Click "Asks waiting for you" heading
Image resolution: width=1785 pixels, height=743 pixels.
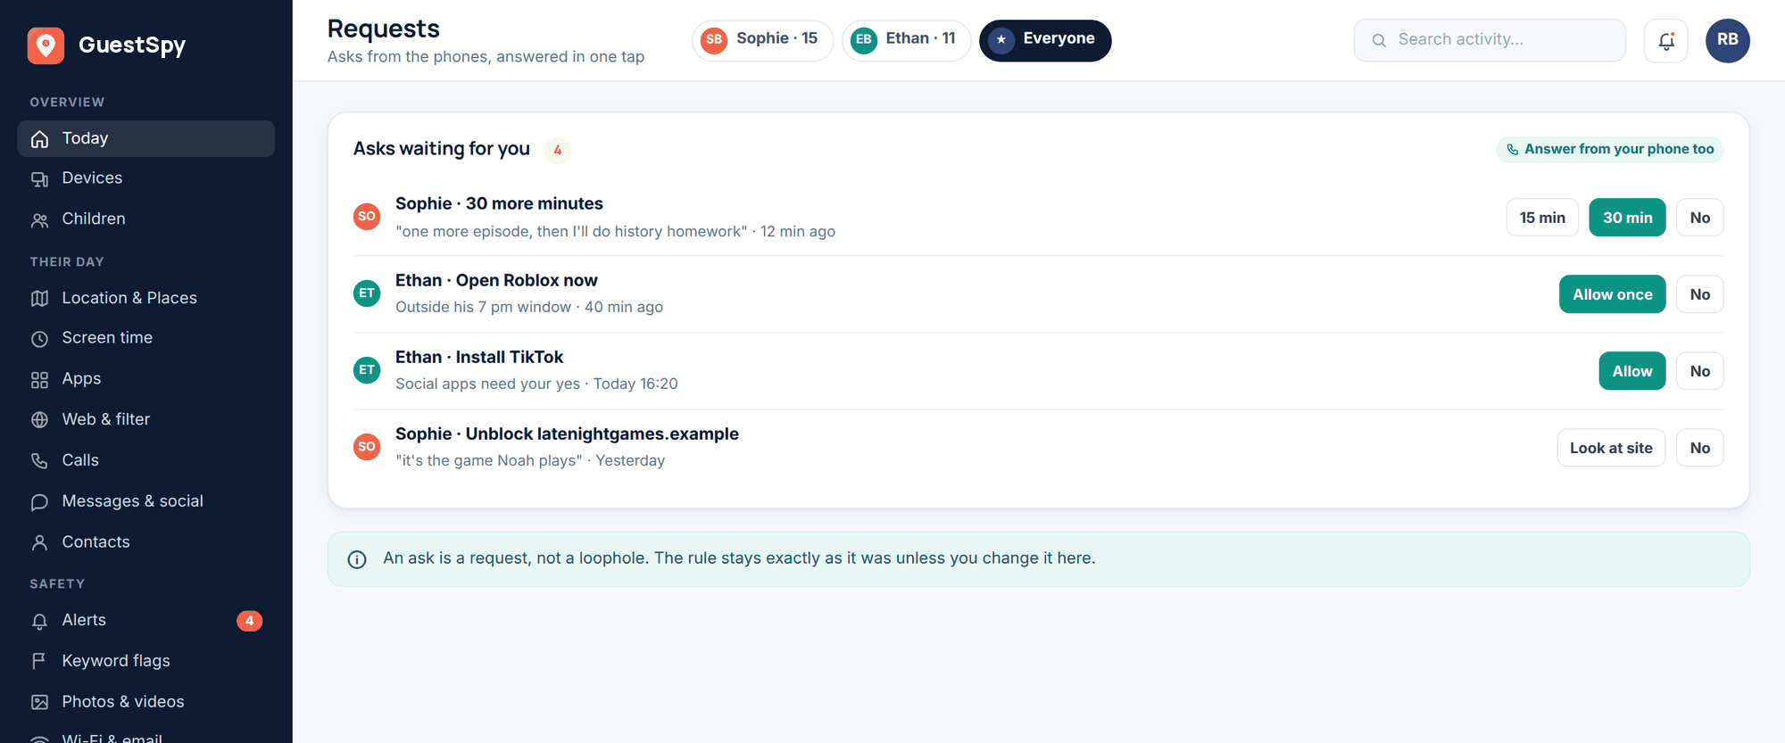tap(442, 149)
